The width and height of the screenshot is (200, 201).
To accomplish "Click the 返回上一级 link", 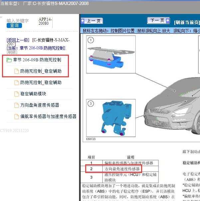I will (x=18, y=40).
